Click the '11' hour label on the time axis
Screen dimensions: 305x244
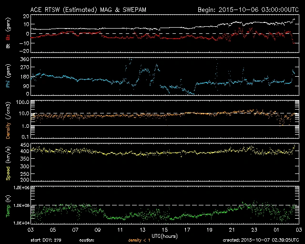[120, 230]
